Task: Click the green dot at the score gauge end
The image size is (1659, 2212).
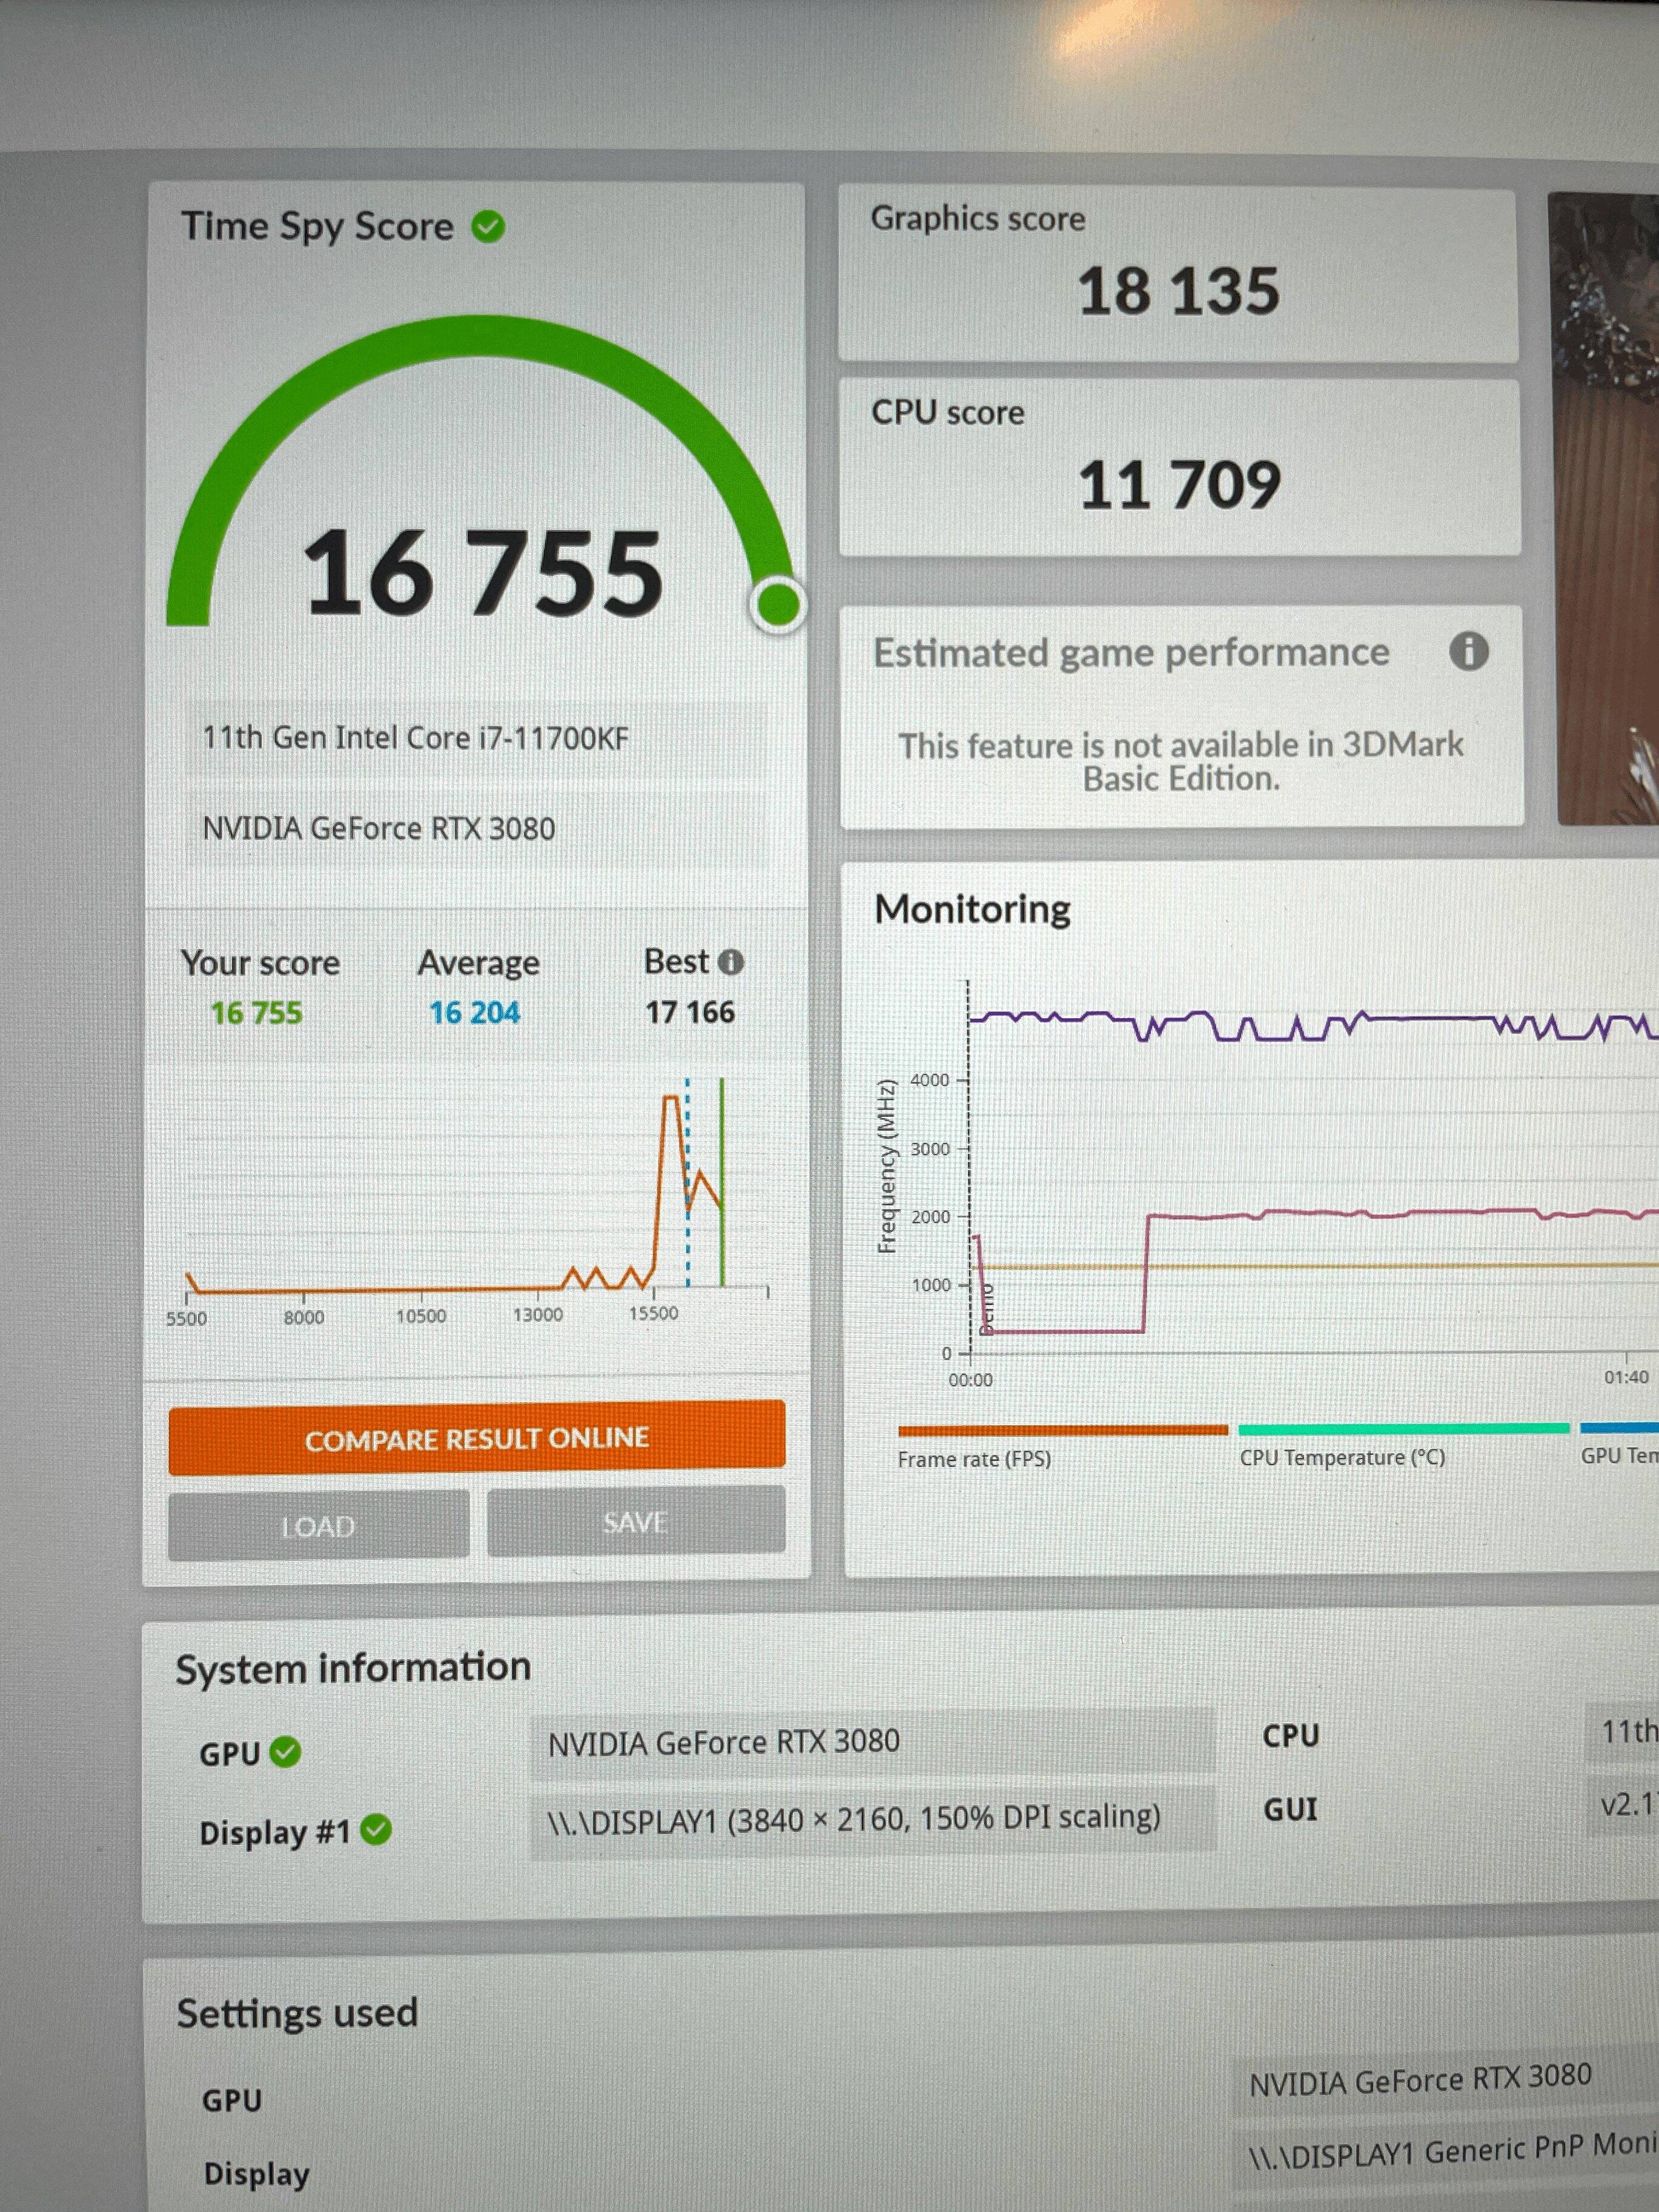Action: (777, 604)
